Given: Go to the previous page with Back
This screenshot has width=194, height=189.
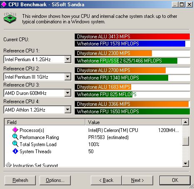Looking at the screenshot, I should 106,180.
